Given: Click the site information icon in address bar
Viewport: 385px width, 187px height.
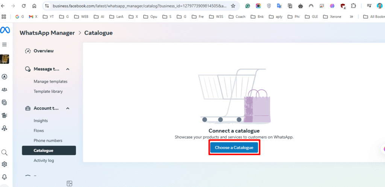Looking at the screenshot, I should click(x=47, y=6).
